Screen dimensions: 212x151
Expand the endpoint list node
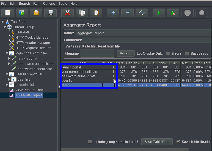pos(7,85)
